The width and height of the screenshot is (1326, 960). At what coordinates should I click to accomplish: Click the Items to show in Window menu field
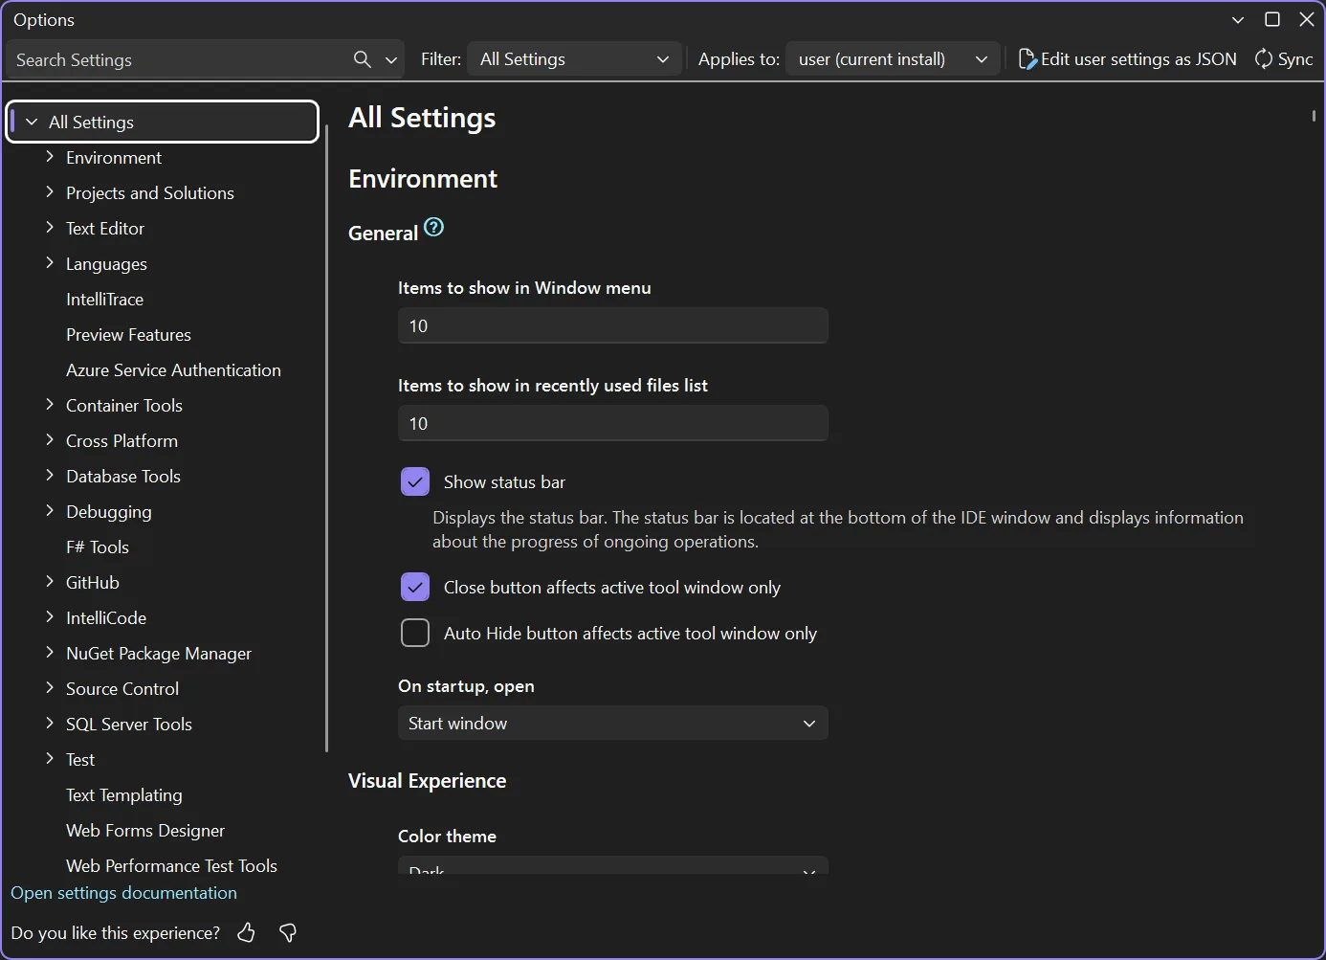tap(612, 325)
